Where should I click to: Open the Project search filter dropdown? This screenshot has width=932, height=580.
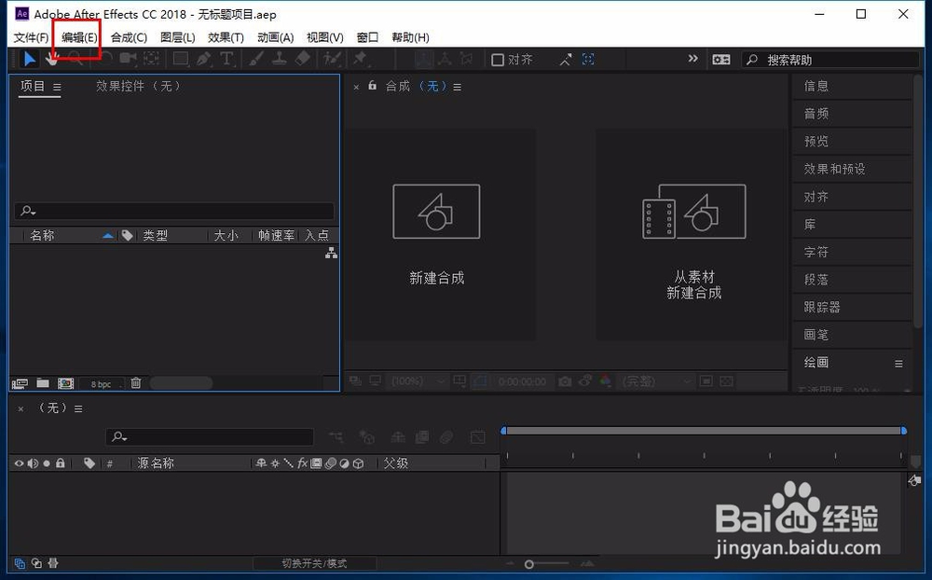pyautogui.click(x=28, y=211)
